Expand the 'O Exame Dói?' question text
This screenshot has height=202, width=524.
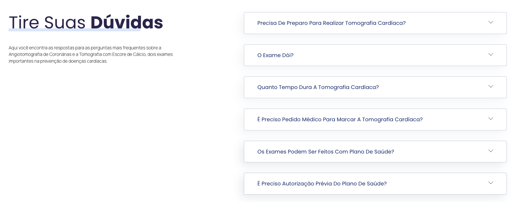coord(275,55)
